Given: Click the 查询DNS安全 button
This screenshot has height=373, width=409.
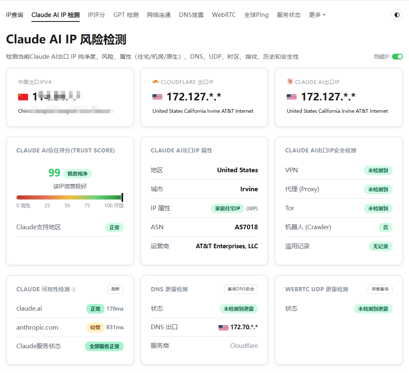Looking at the screenshot, I should tap(241, 289).
